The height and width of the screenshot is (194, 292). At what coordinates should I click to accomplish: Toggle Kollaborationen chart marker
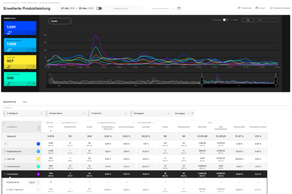pos(38,152)
